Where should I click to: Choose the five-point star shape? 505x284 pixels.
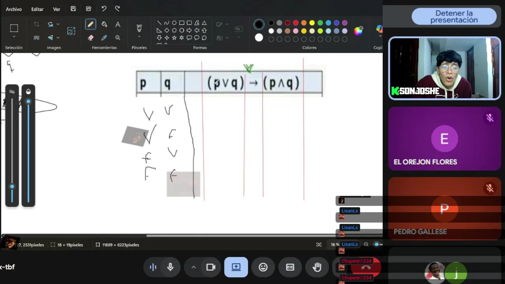pyautogui.click(x=174, y=38)
